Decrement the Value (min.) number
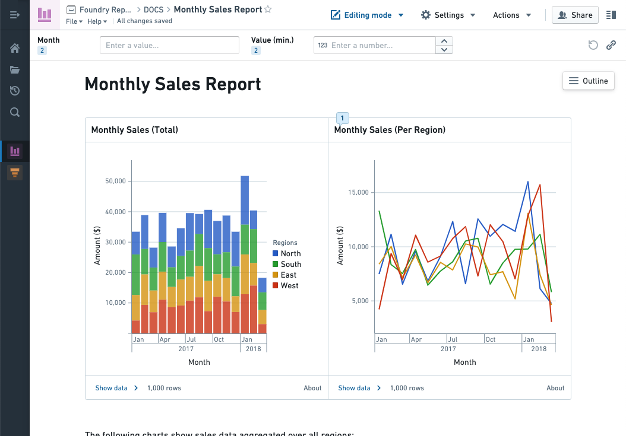This screenshot has height=436, width=626. [444, 50]
